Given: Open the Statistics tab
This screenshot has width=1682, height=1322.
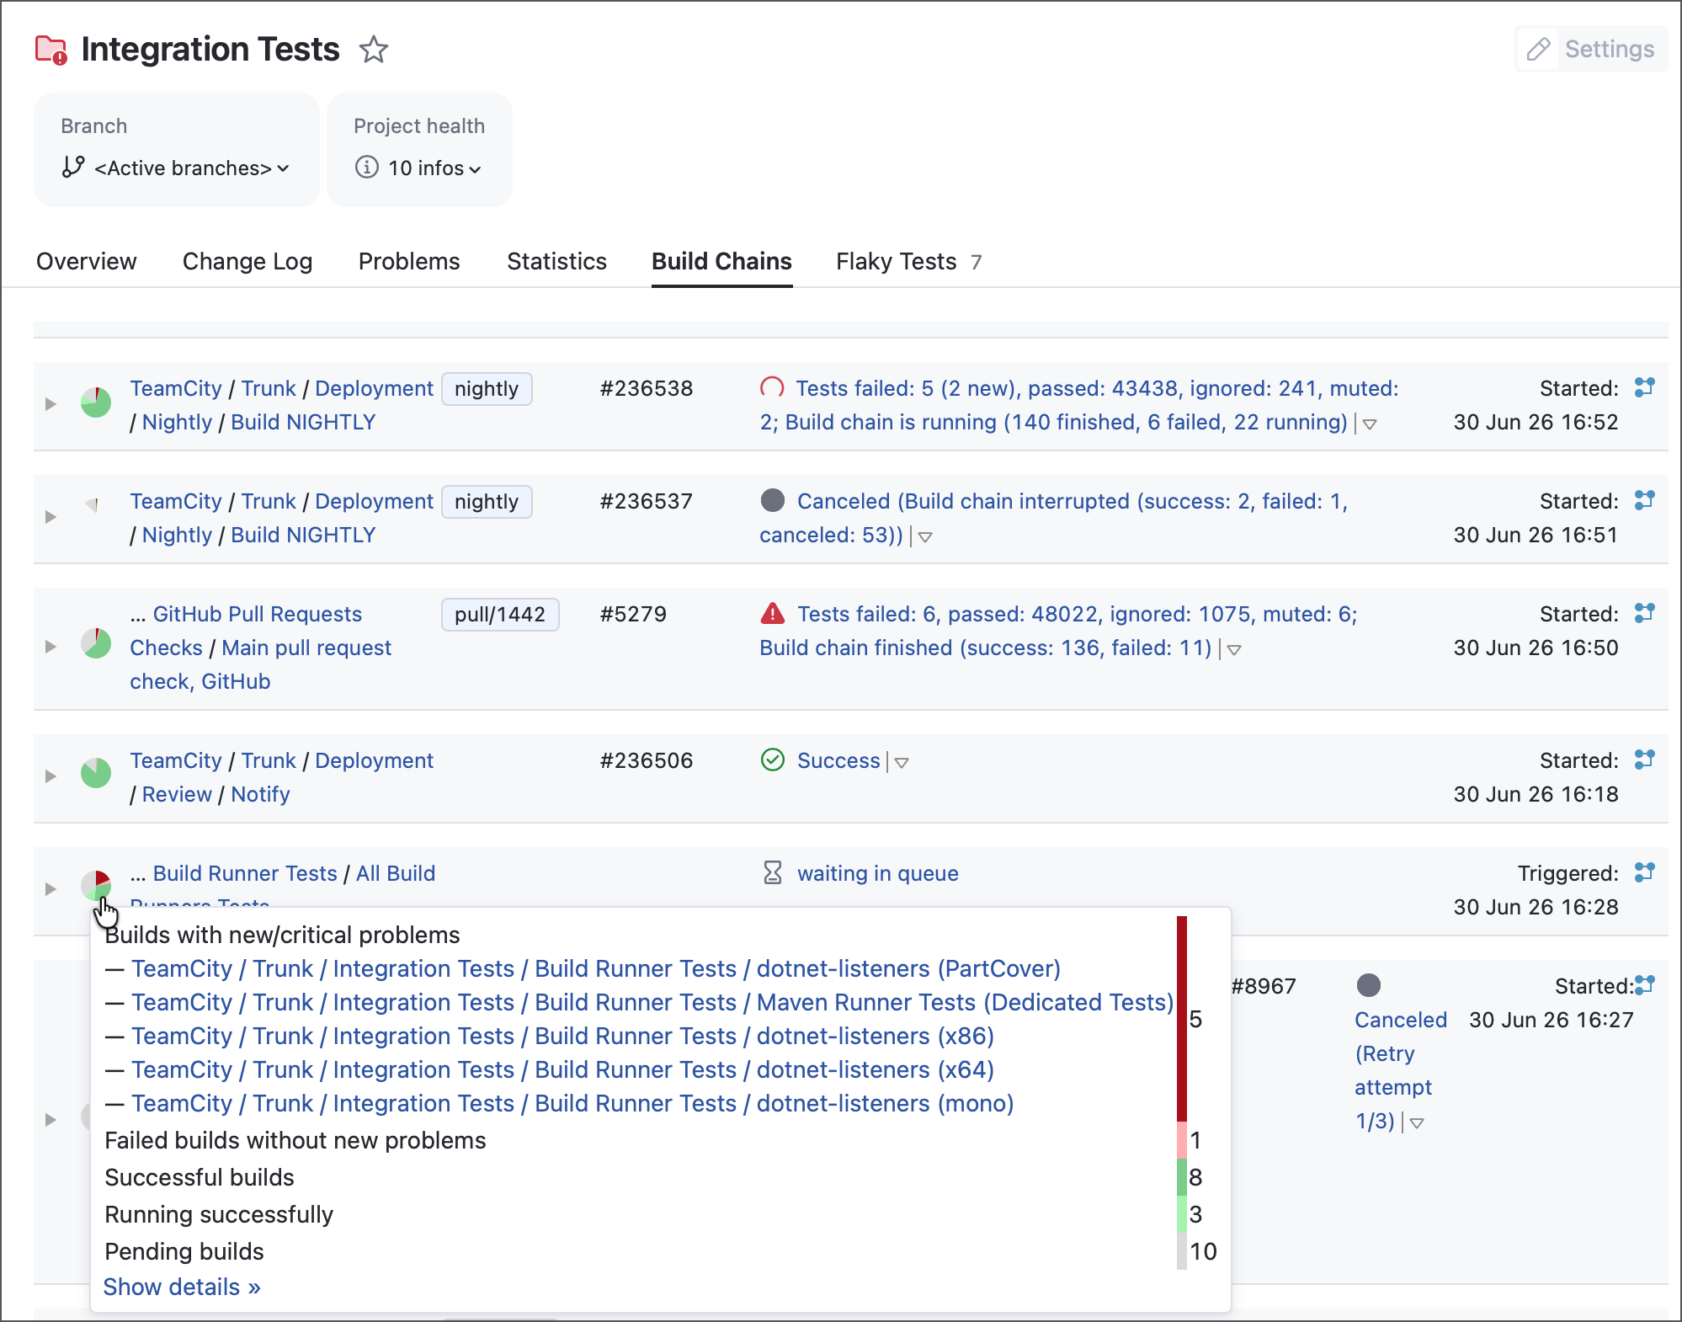Looking at the screenshot, I should (556, 262).
